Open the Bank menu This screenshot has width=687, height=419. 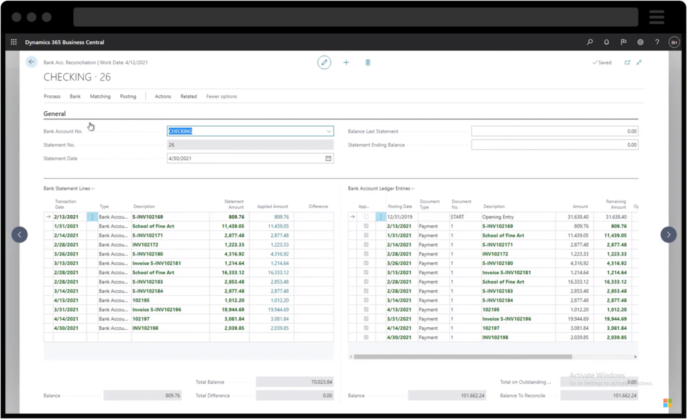[x=75, y=97]
